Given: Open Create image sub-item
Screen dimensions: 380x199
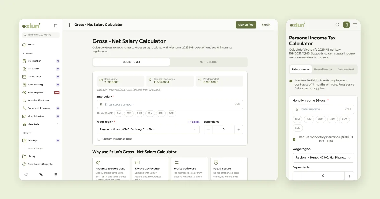Looking at the screenshot, I should click(x=35, y=148).
